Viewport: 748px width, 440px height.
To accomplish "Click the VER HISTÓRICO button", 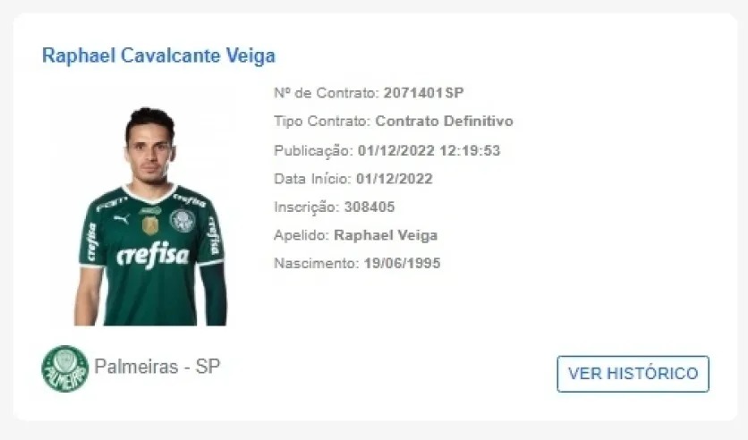I will pos(633,374).
